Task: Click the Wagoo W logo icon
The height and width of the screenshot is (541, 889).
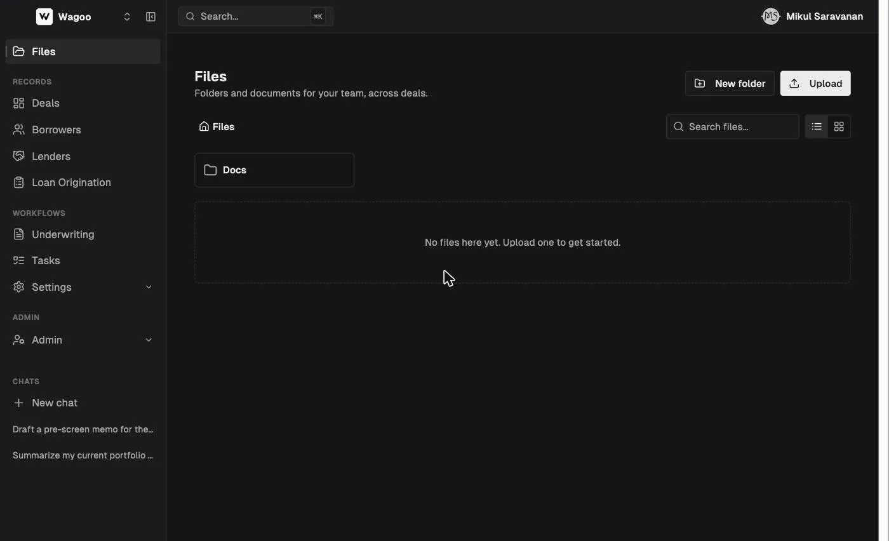Action: [x=44, y=17]
